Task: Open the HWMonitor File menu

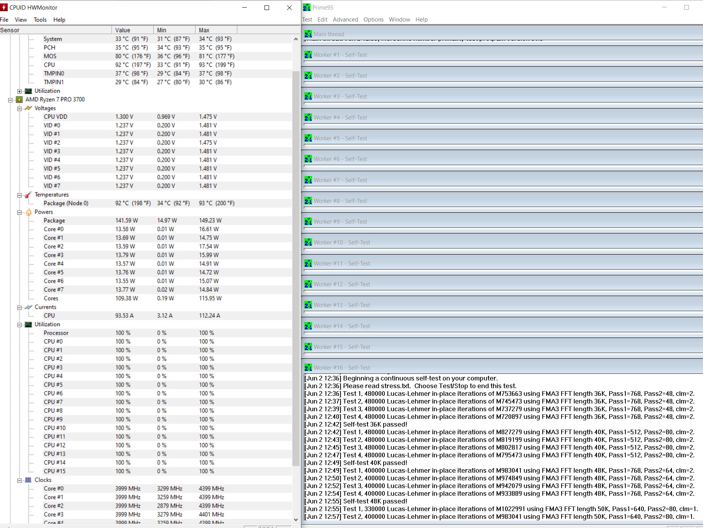Action: 4,20
